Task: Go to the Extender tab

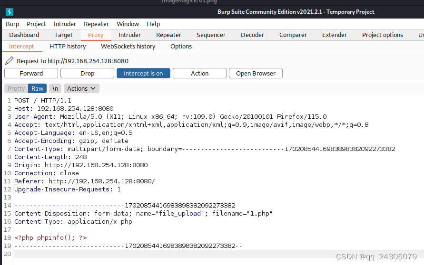Action: click(334, 35)
